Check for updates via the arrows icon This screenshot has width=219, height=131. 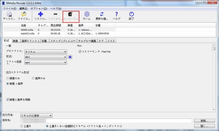(102, 14)
